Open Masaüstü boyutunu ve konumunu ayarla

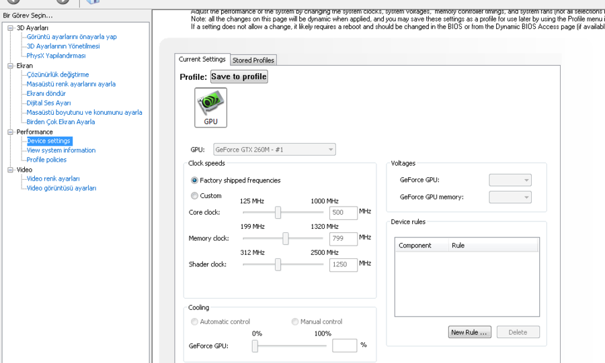[84, 113]
